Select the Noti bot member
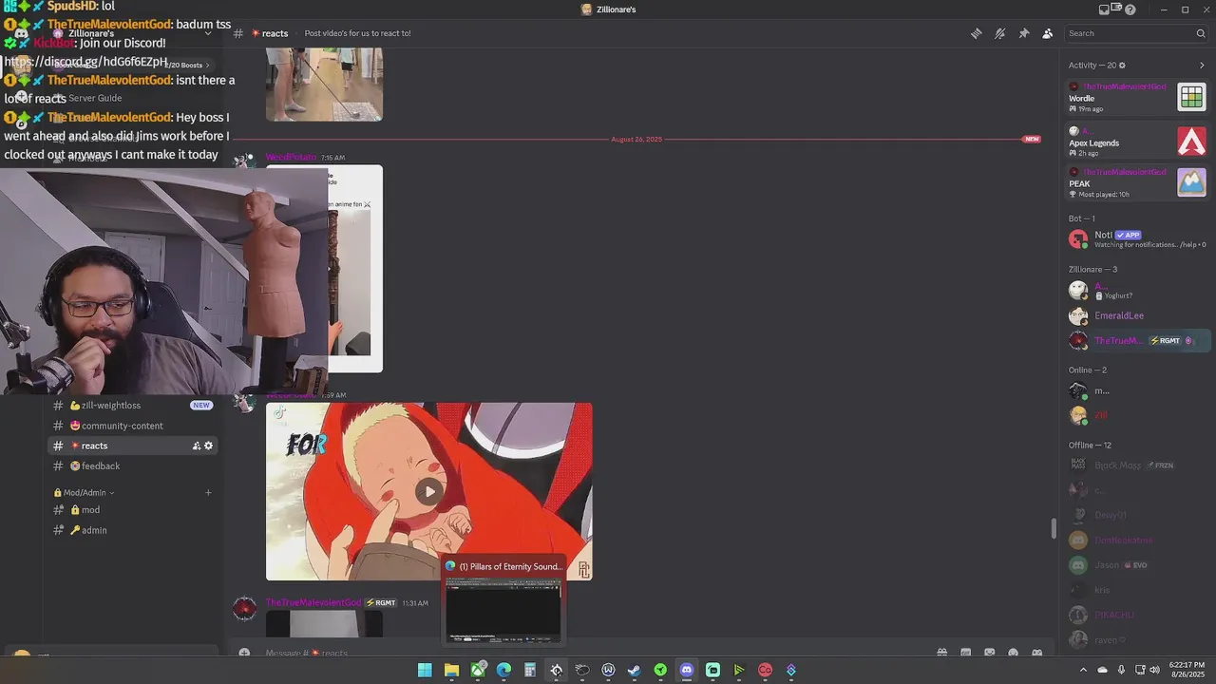Viewport: 1216px width, 684px height. click(1137, 238)
